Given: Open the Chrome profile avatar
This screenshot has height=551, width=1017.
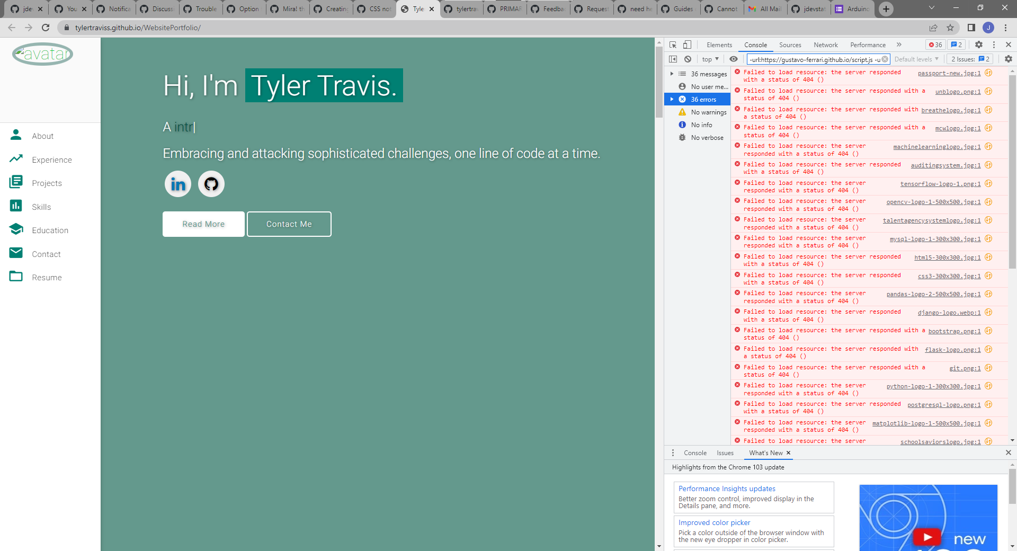Looking at the screenshot, I should (988, 28).
